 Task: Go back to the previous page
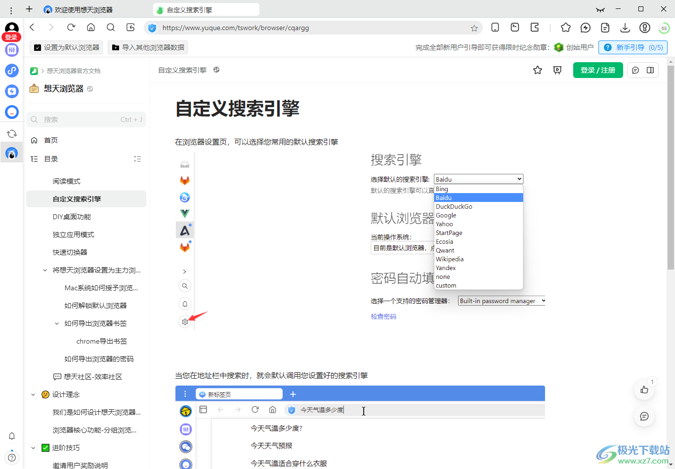(x=32, y=28)
